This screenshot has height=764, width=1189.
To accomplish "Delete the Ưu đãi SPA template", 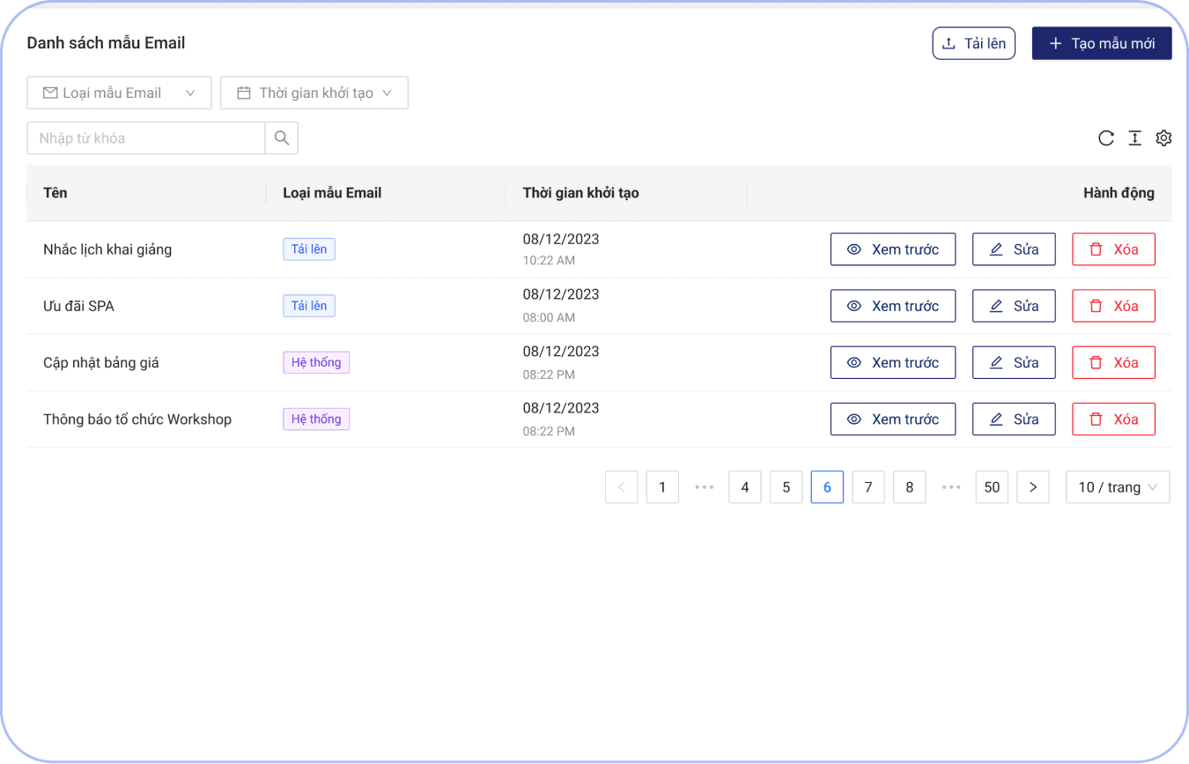I will (x=1113, y=306).
